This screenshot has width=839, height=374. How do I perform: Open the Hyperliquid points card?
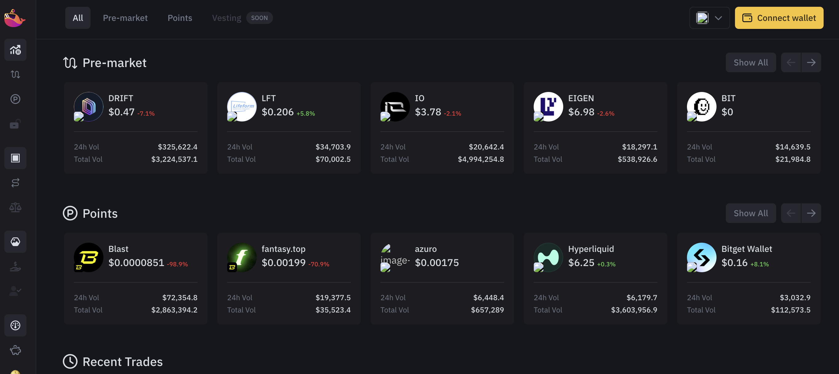(x=595, y=279)
